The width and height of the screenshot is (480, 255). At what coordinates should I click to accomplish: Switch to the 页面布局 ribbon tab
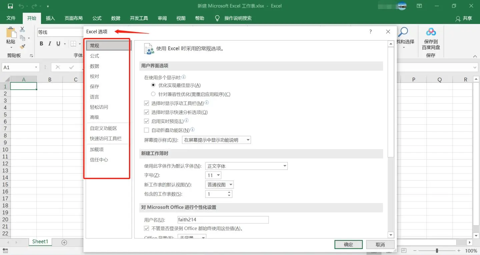74,18
